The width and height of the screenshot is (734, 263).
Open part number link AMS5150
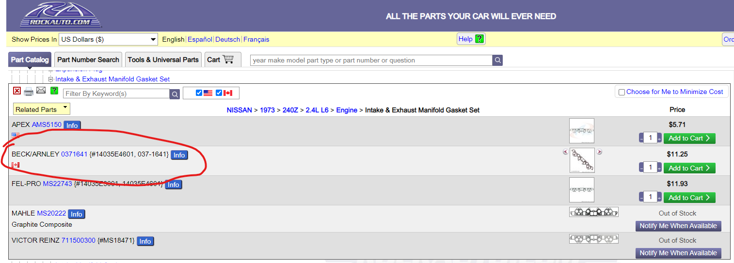pyautogui.click(x=47, y=124)
